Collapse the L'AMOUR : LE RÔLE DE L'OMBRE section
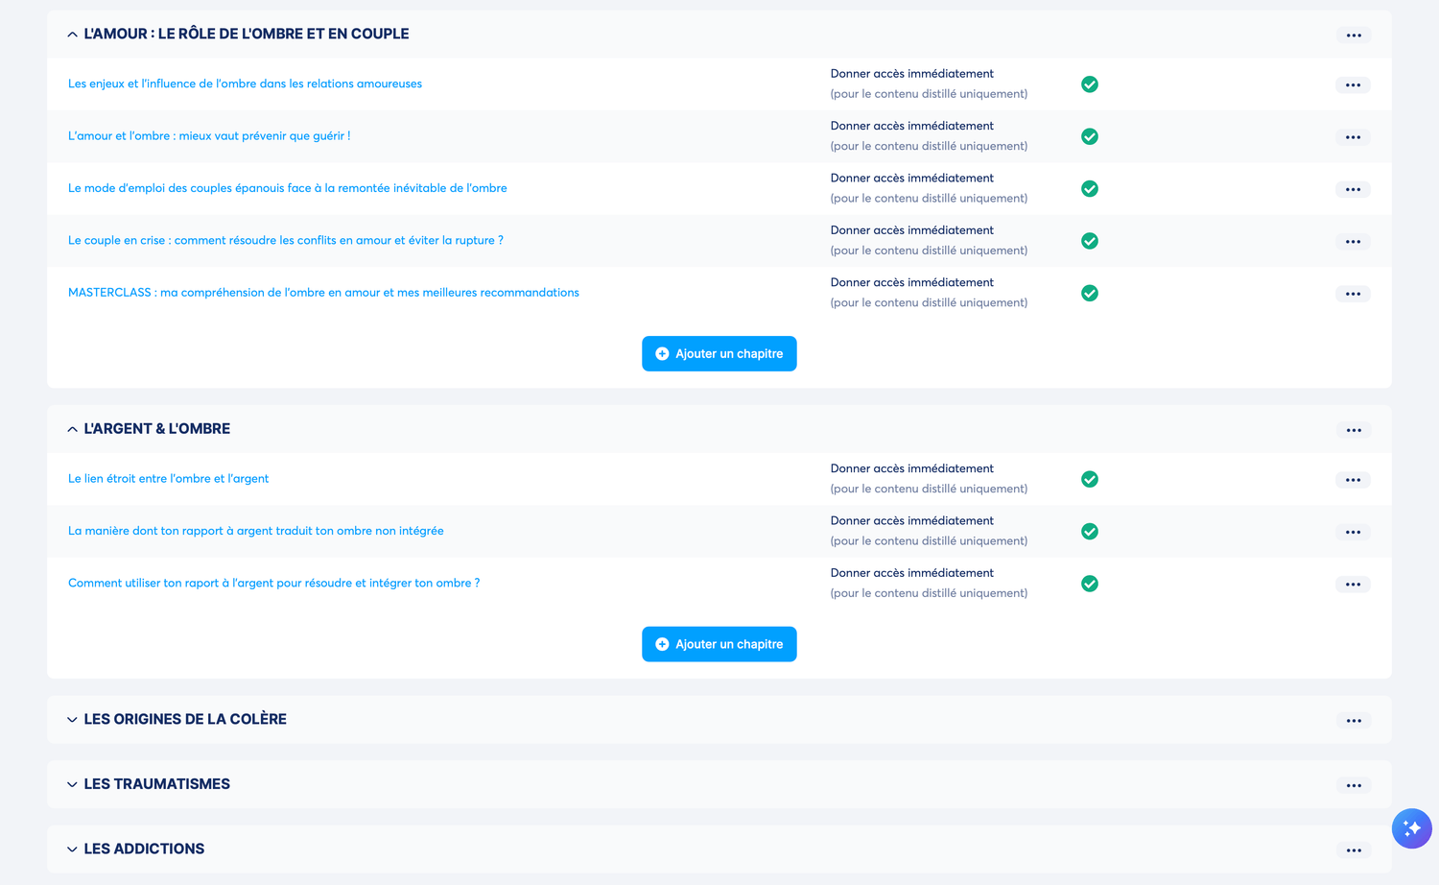 click(73, 35)
